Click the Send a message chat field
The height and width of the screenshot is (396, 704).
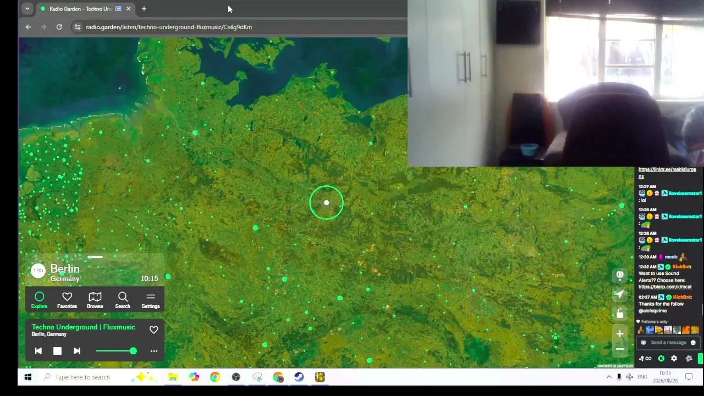click(x=668, y=343)
